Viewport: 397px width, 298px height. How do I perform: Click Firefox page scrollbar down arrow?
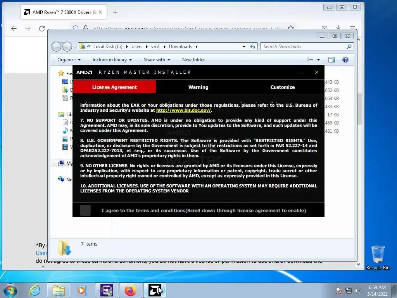[x=359, y=264]
